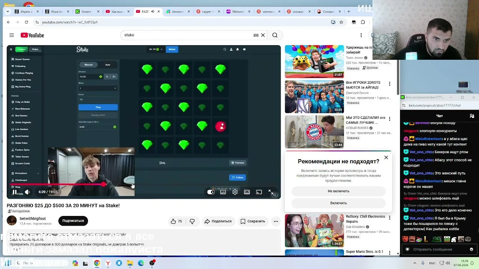Open the Bayern München video thumbnail
Screen dimensions: 479x269
(314, 132)
